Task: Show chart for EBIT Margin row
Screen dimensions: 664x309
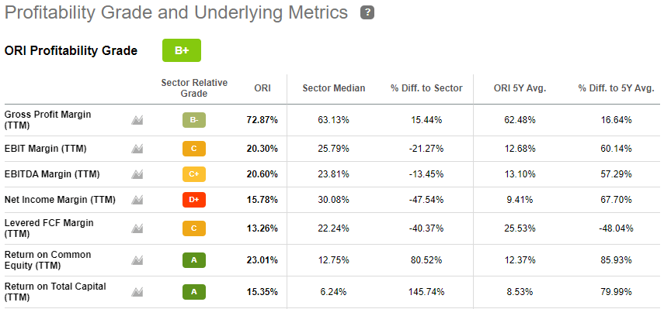Action: pos(137,149)
